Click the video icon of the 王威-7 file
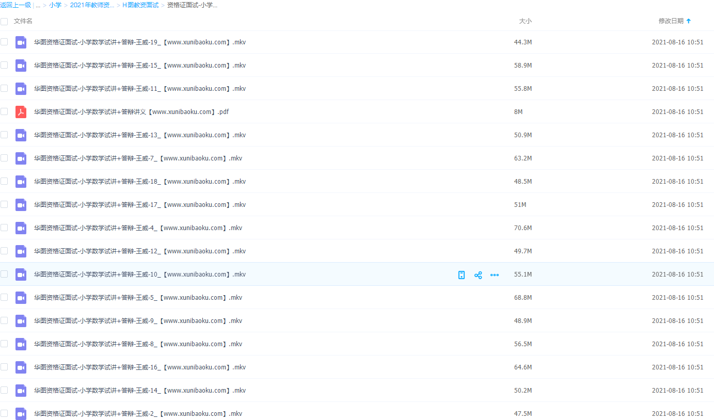714x420 pixels. [21, 158]
